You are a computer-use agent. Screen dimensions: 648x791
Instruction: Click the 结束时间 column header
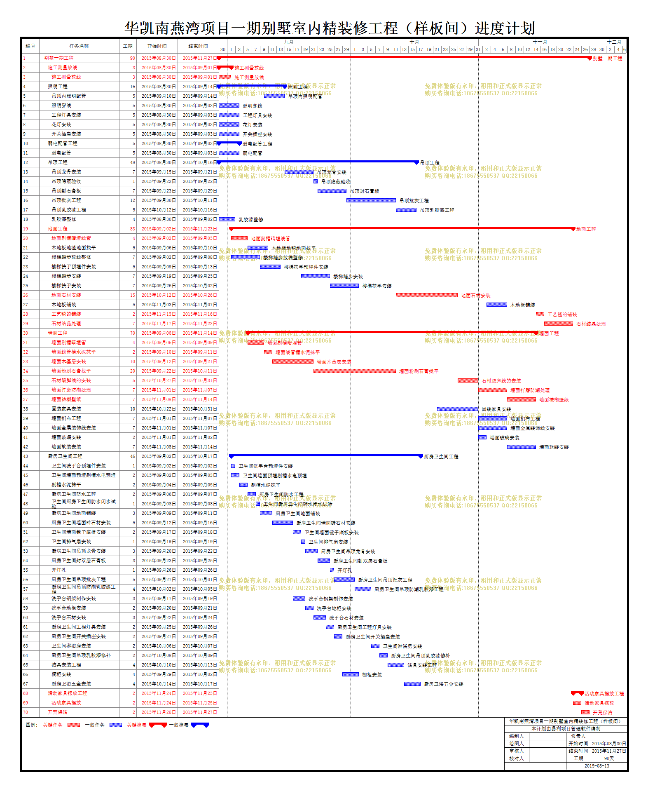pyautogui.click(x=198, y=46)
